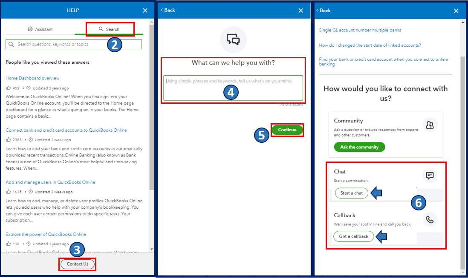Click the Callback phone icon
This screenshot has width=468, height=278.
coord(430,220)
